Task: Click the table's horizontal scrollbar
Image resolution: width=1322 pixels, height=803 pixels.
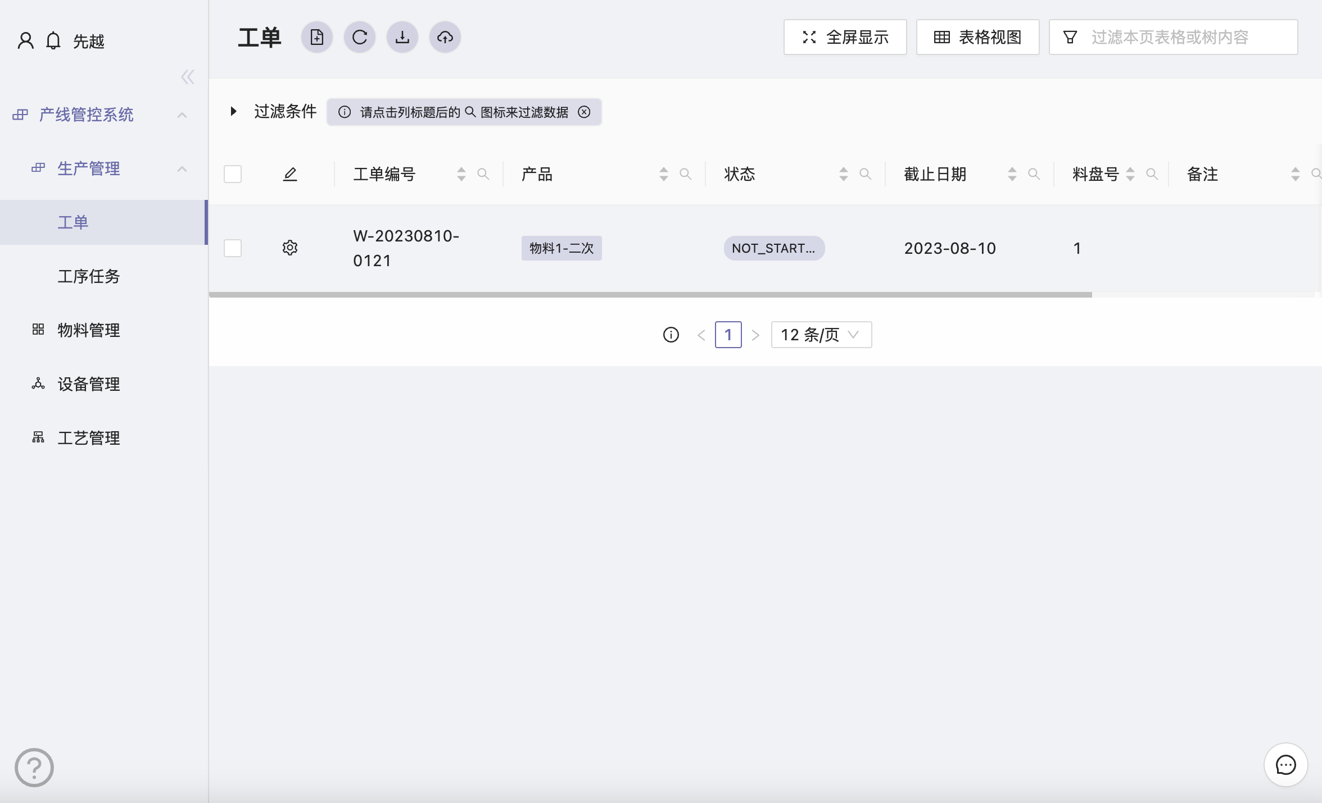Action: [x=650, y=294]
